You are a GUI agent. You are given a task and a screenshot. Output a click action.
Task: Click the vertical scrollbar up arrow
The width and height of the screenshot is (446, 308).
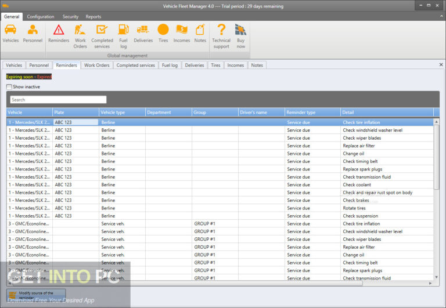point(436,122)
